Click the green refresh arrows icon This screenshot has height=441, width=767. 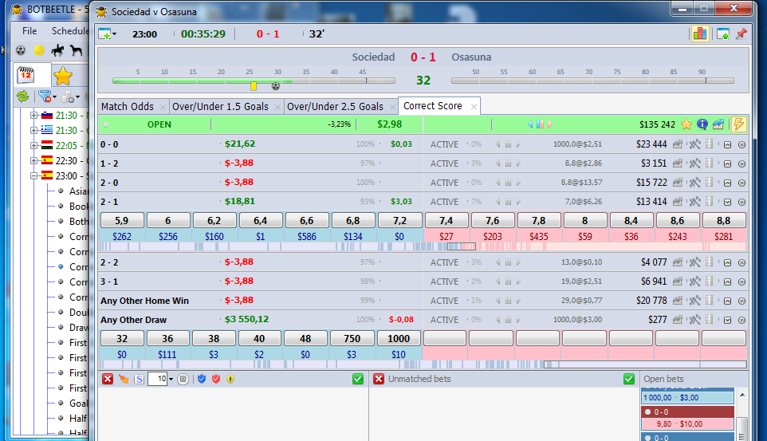pos(22,96)
